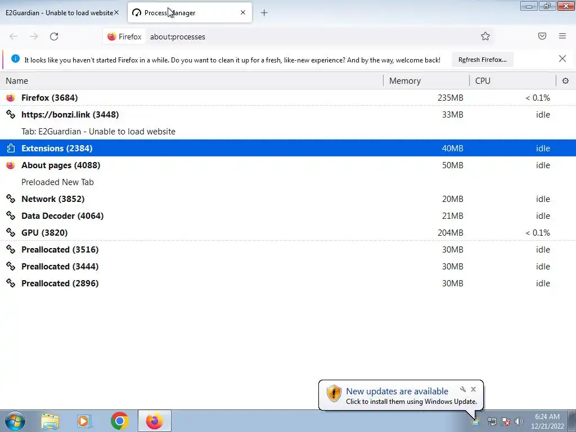Click the 204MB memory value for GPU
Image resolution: width=576 pixels, height=432 pixels.
point(451,233)
